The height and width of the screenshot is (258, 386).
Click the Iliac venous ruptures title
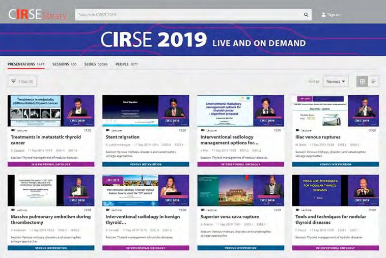[x=318, y=137]
